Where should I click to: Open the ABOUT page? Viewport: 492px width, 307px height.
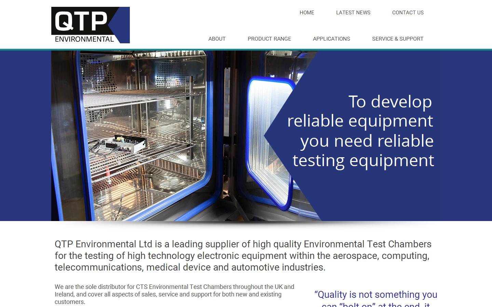point(217,39)
